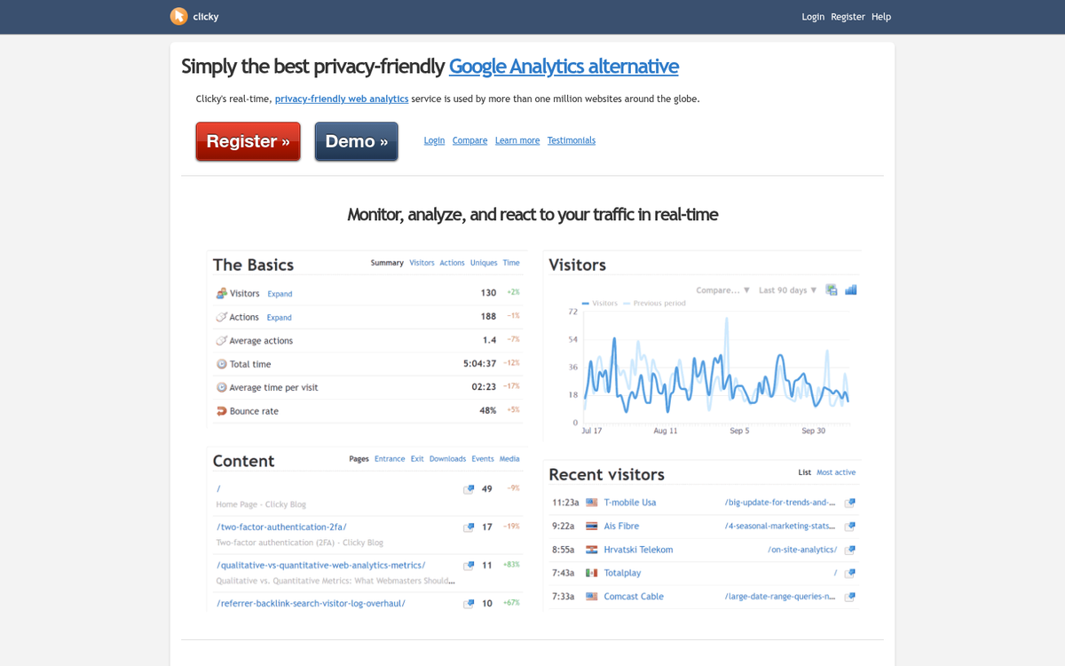Open session details icon for Comcast Cable visitor
The width and height of the screenshot is (1065, 666).
pos(849,597)
